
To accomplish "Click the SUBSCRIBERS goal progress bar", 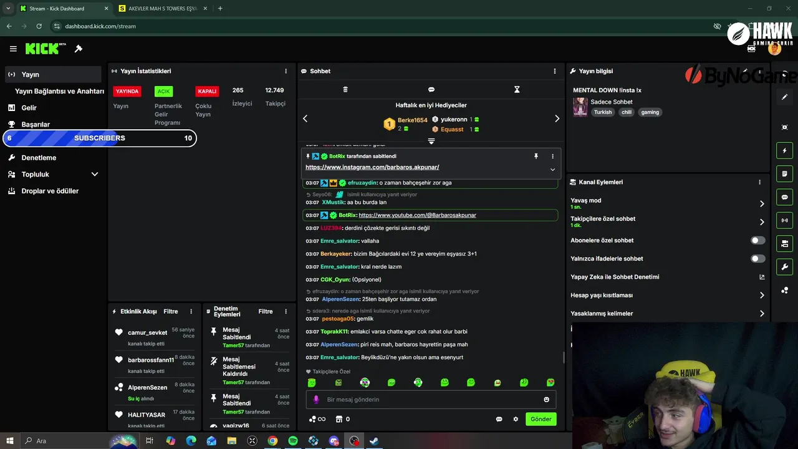I will [x=100, y=138].
